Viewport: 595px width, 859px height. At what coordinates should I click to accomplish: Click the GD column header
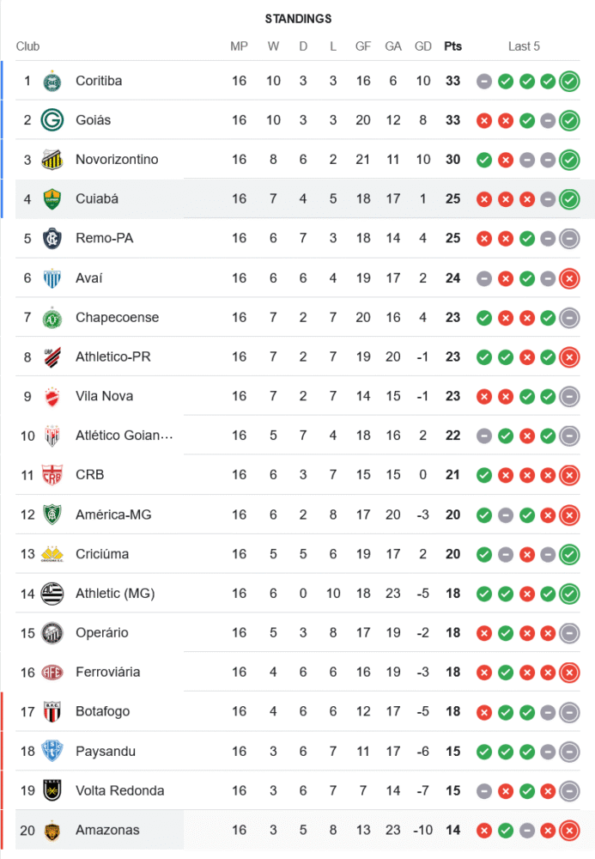[423, 46]
